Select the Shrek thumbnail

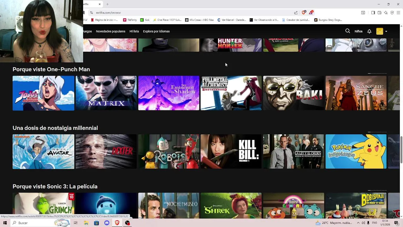point(231,205)
